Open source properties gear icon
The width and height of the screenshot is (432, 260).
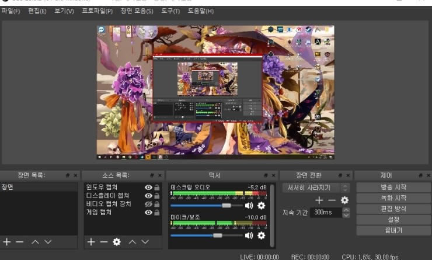pos(117,242)
